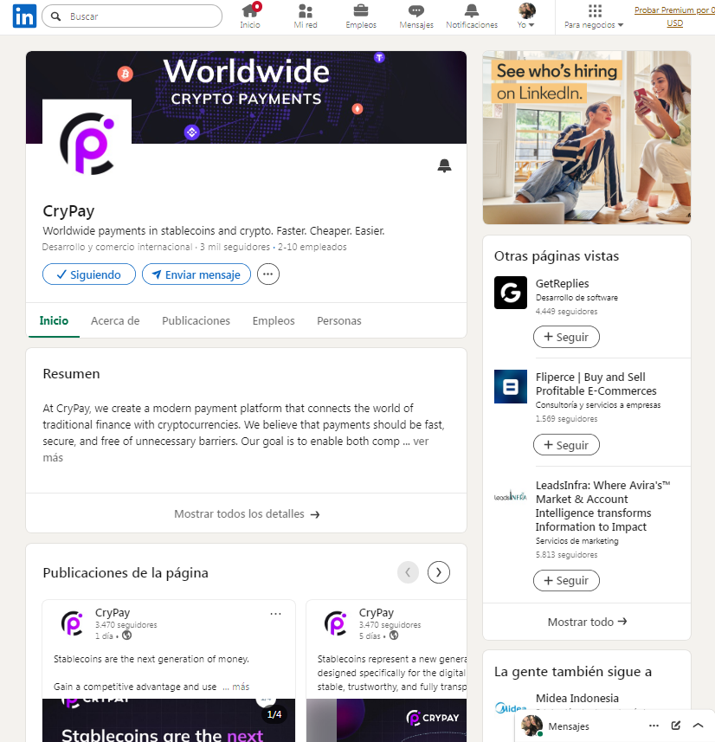Click CryPay avatar on 1 día post
Image resolution: width=715 pixels, height=742 pixels.
coord(73,623)
